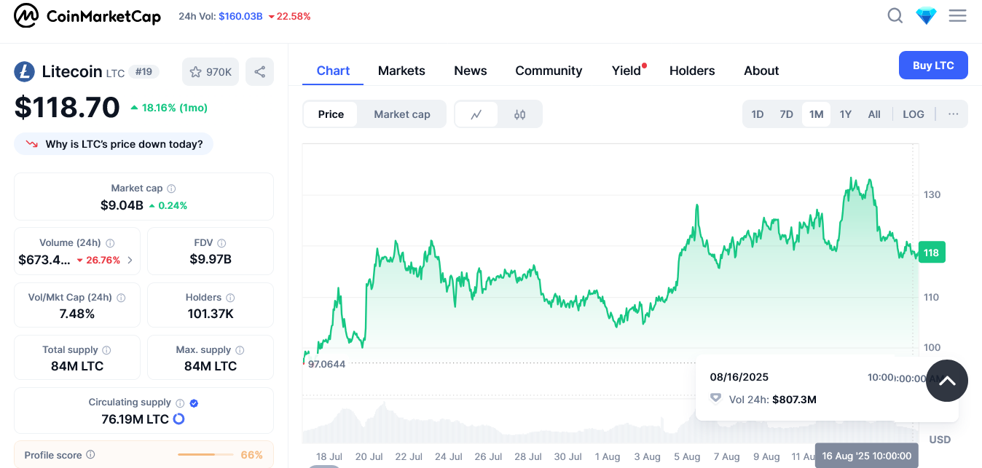Open the About tab

tap(761, 71)
